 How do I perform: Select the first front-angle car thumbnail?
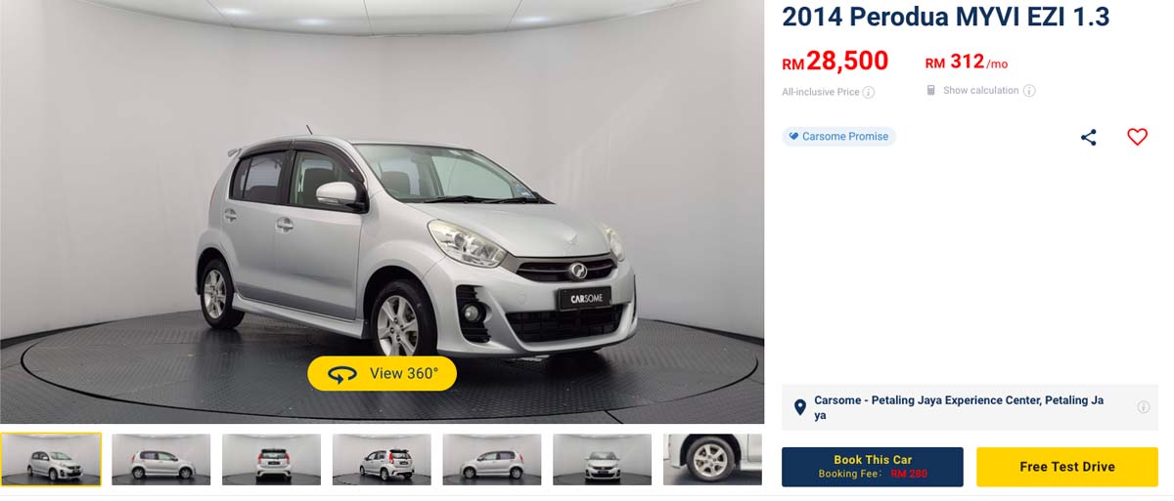point(51,459)
